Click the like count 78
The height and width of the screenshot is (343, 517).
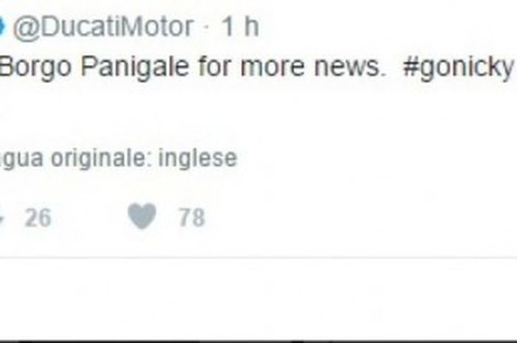pos(192,218)
